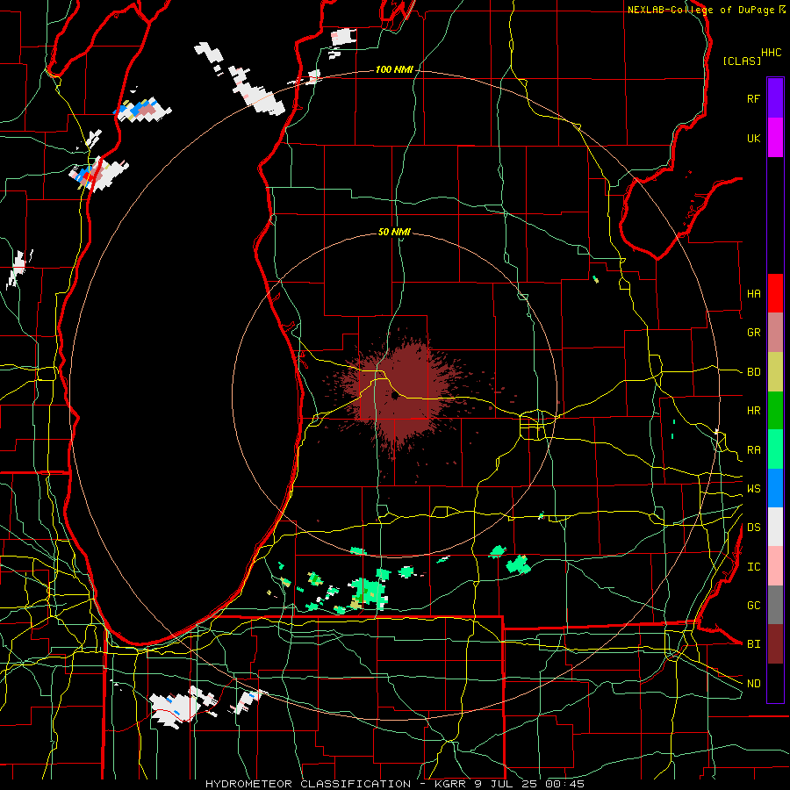Select the maroon BI legend swatch

coord(775,644)
